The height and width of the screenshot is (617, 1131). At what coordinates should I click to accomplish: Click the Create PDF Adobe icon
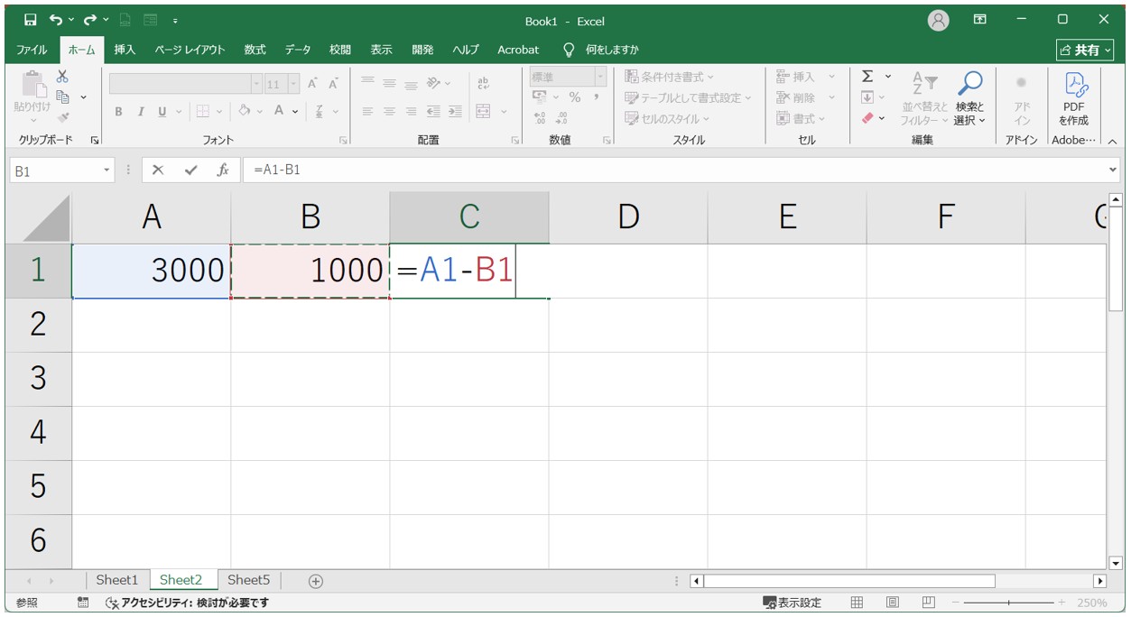pyautogui.click(x=1074, y=99)
